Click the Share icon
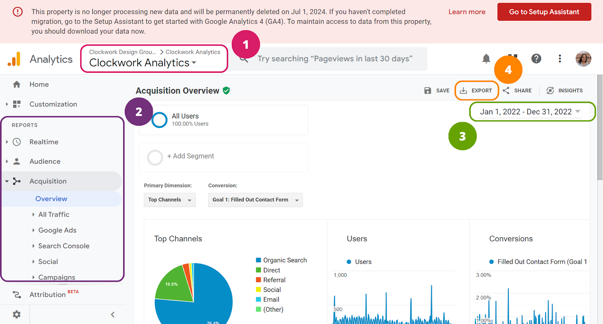The height and width of the screenshot is (324, 603). (506, 91)
